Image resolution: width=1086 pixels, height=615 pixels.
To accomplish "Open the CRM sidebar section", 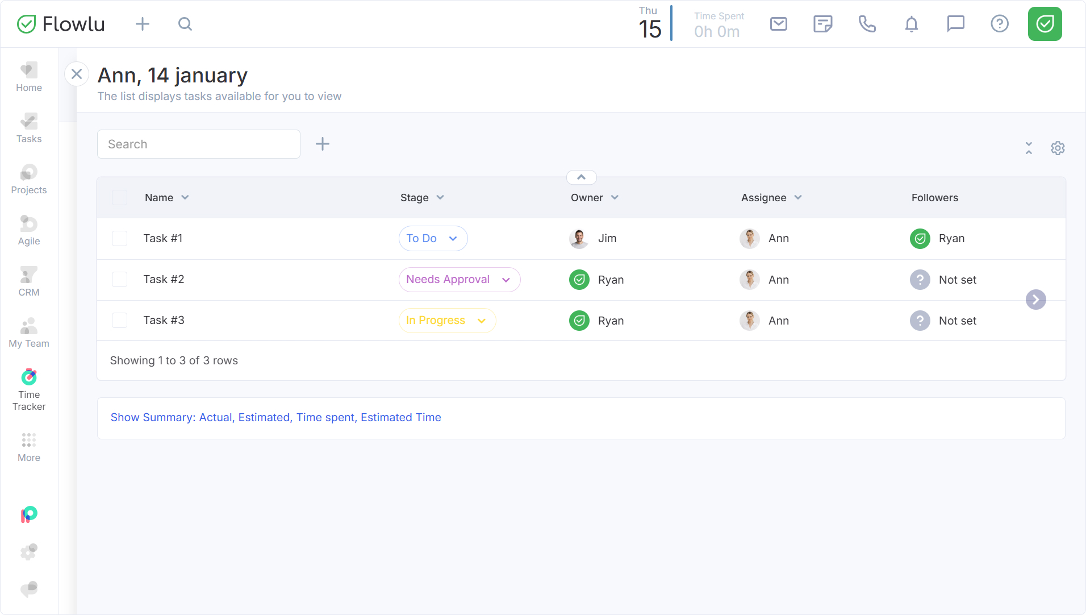I will tap(29, 281).
